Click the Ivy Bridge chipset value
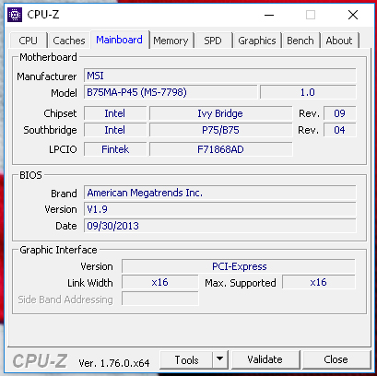 [220, 113]
